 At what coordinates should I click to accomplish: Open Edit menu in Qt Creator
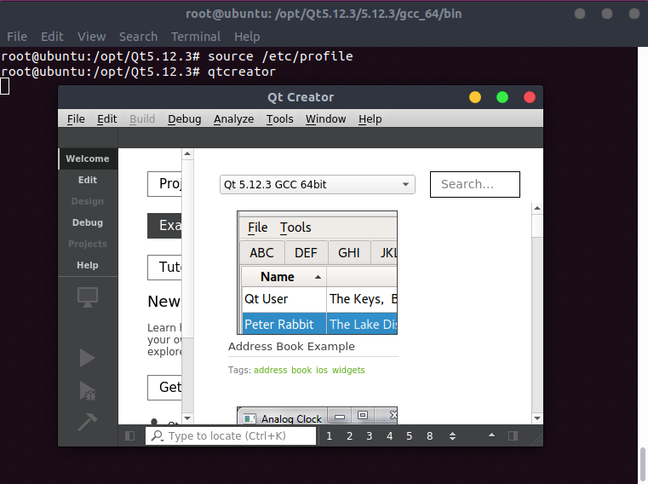pyautogui.click(x=107, y=119)
